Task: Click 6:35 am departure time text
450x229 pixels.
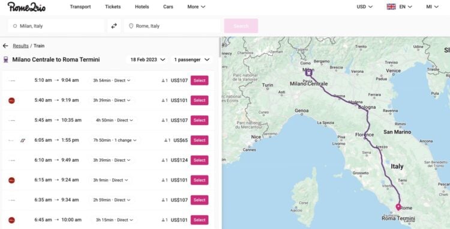Action: 43,200
